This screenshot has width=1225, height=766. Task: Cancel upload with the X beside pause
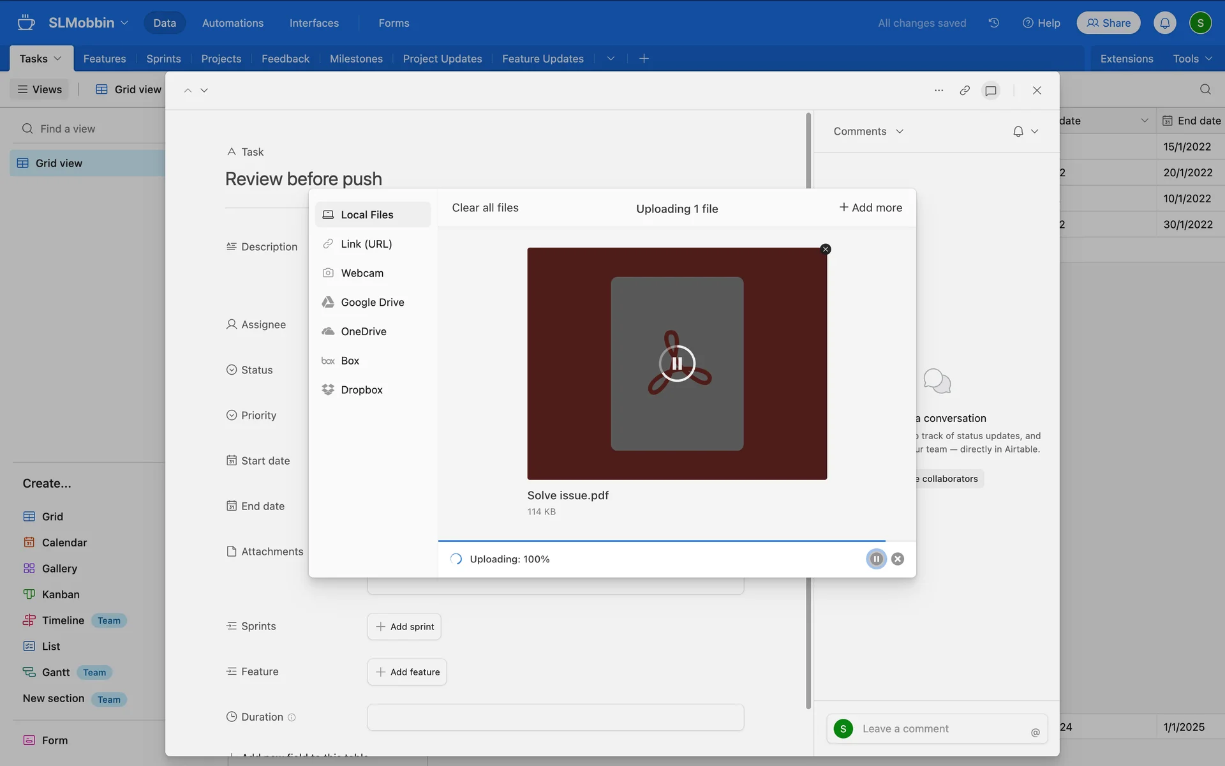(x=898, y=559)
